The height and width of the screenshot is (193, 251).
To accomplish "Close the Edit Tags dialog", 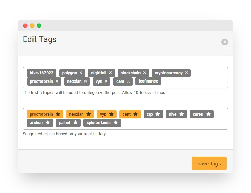I will [225, 42].
